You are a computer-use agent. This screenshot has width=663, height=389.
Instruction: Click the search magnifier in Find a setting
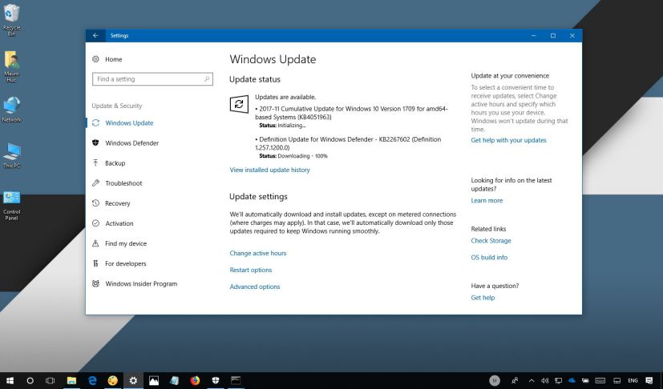[207, 79]
